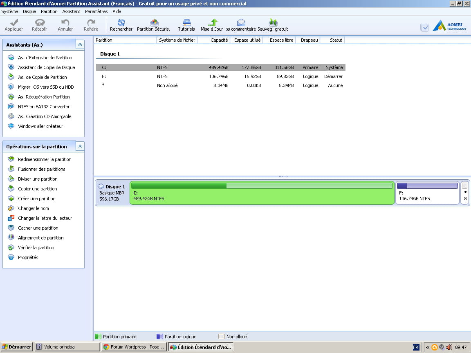The width and height of the screenshot is (471, 353).
Task: Launch As. d'Extension de Partition
Action: 45,58
